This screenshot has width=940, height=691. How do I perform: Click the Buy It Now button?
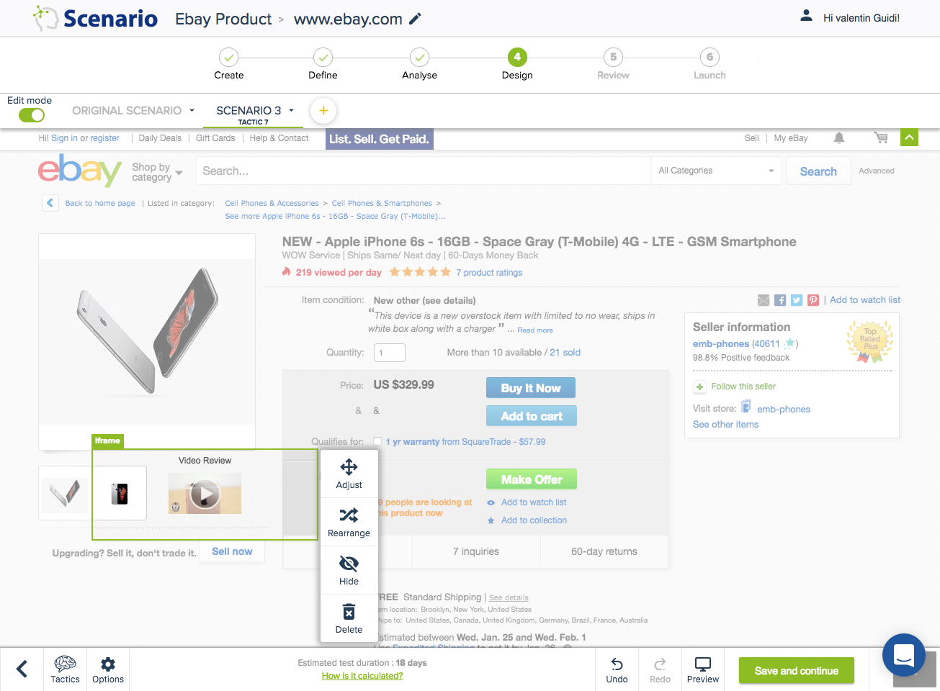pos(531,388)
